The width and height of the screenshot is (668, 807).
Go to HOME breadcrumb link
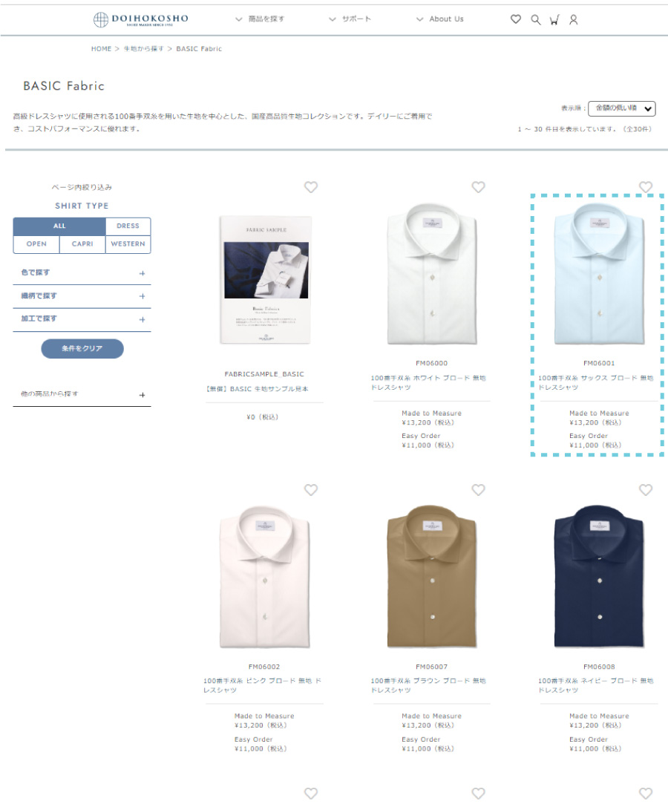[x=101, y=49]
